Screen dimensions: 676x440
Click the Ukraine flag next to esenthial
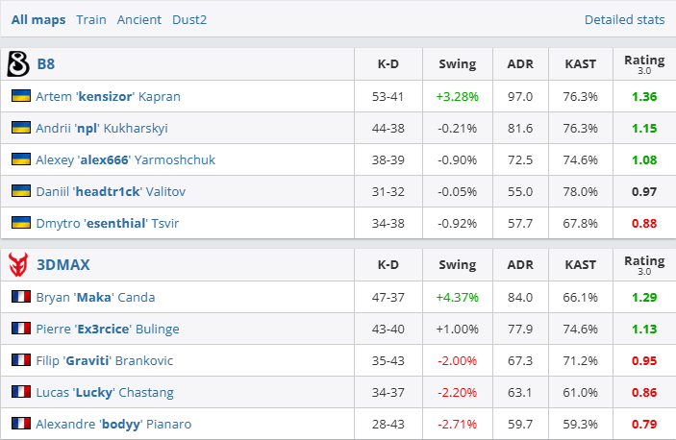(20, 223)
